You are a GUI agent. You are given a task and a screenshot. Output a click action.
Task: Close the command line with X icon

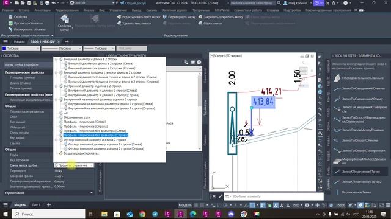pos(214,196)
